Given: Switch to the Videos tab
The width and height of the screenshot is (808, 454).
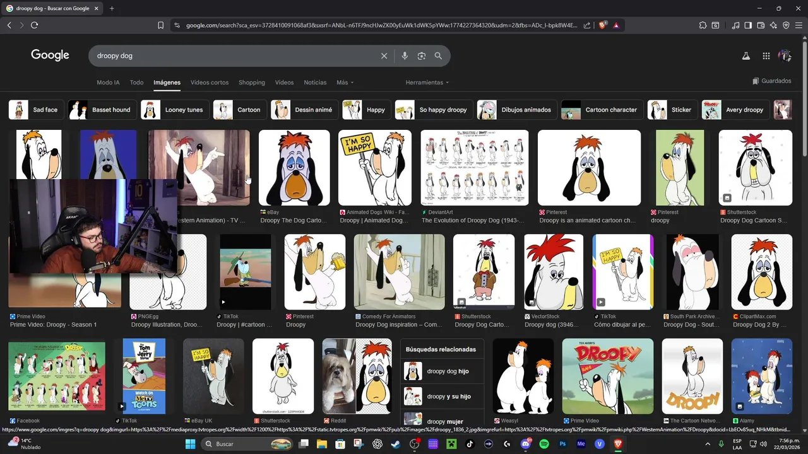Looking at the screenshot, I should [x=284, y=83].
